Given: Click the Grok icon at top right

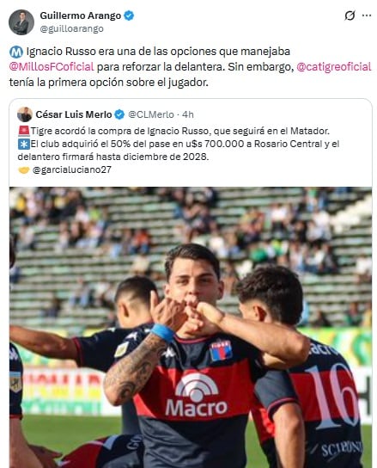Looking at the screenshot, I should pos(350,15).
